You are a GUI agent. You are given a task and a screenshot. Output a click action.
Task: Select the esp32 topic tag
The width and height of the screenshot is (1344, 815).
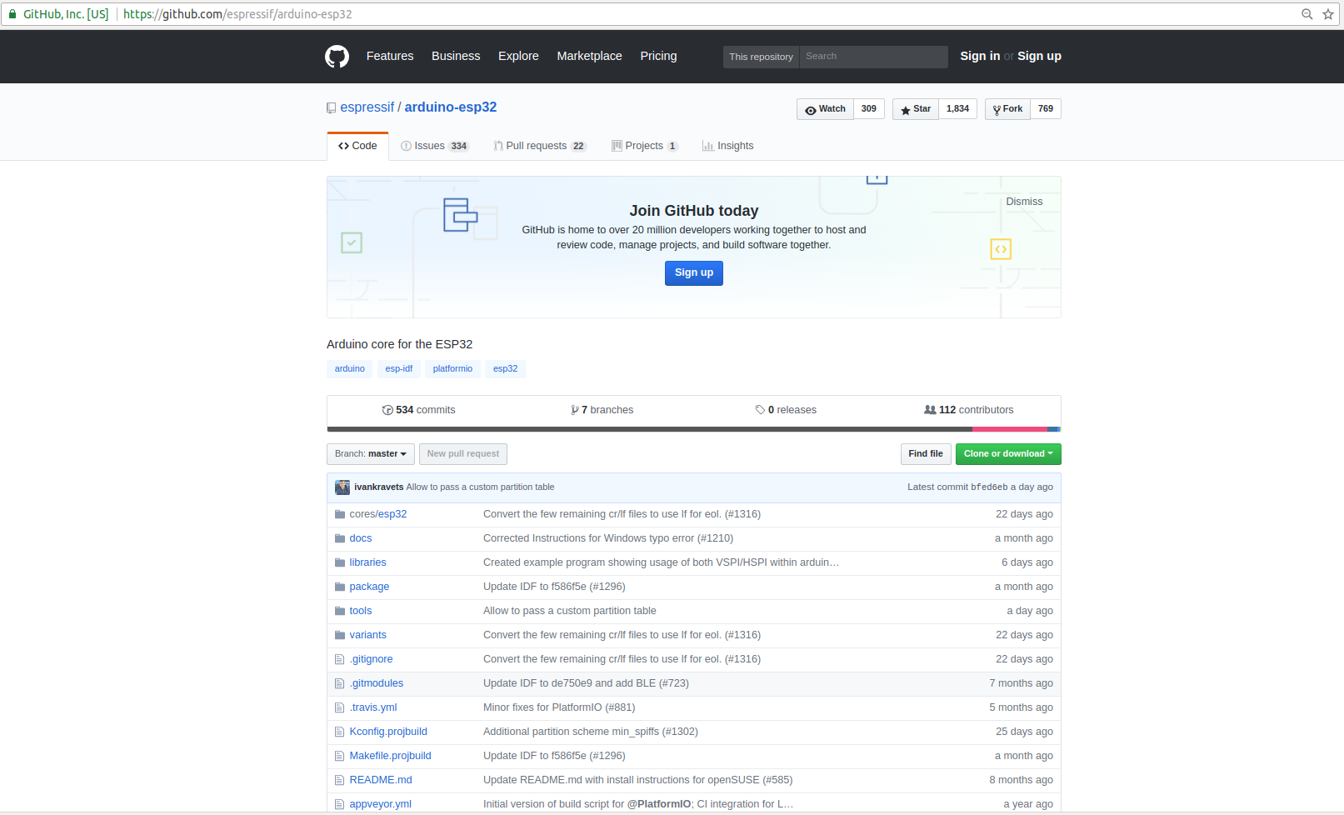pyautogui.click(x=505, y=369)
